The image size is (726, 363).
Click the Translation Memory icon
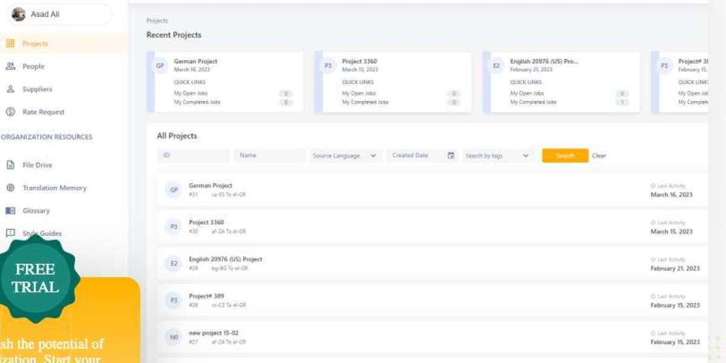(10, 188)
